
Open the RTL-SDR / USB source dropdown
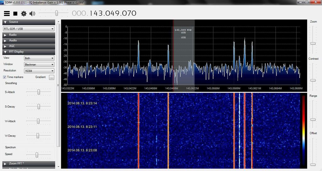pos(29,29)
